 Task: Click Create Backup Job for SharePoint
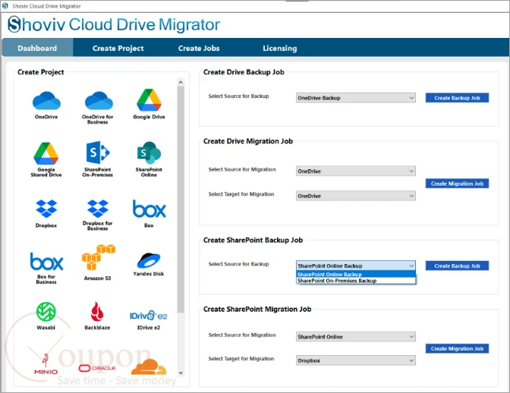(457, 266)
